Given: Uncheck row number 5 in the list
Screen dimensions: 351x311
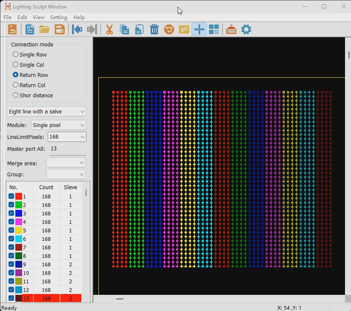Looking at the screenshot, I should tap(11, 230).
